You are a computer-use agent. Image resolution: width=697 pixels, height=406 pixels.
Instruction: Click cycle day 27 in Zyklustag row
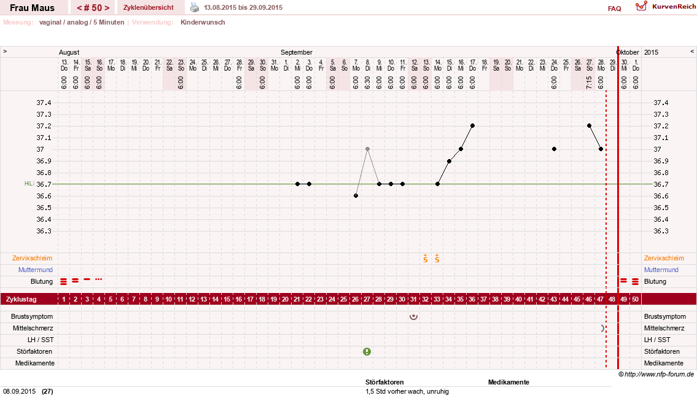(367, 299)
